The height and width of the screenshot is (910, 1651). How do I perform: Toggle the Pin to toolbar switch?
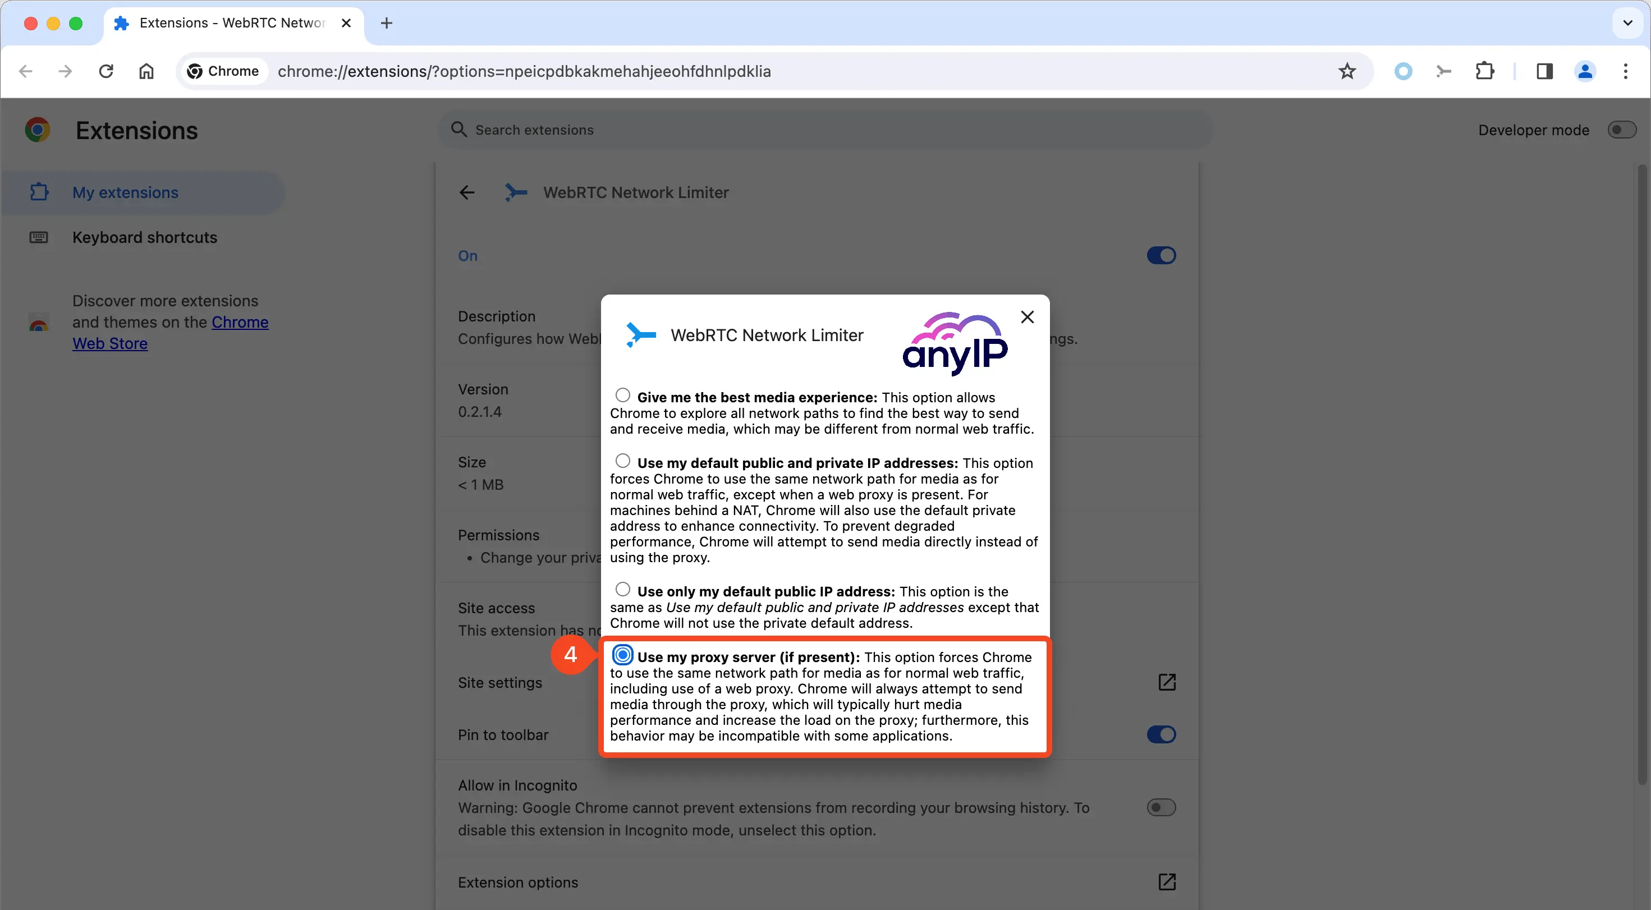[1160, 734]
